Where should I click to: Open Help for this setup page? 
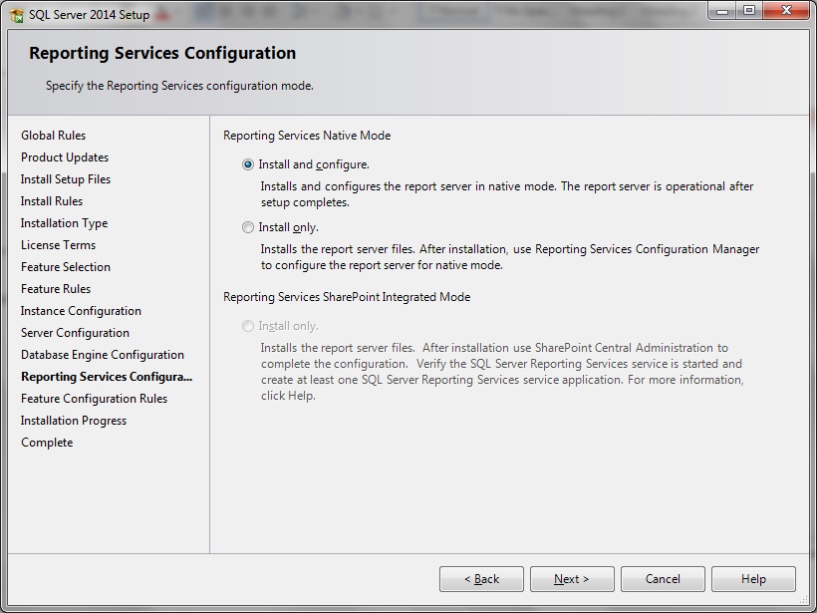753,579
